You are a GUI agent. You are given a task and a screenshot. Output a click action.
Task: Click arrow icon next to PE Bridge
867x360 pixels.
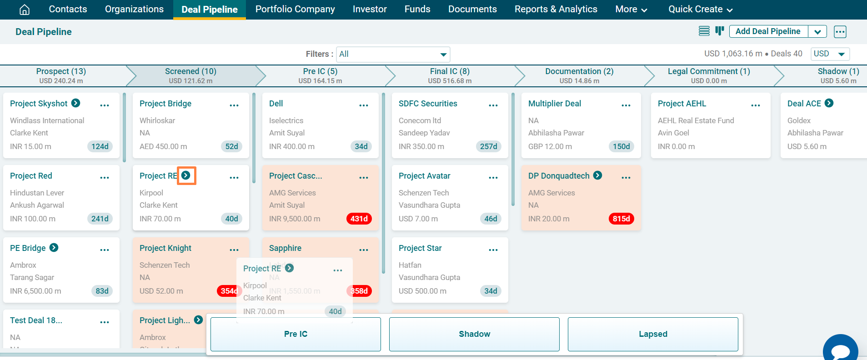tap(54, 248)
